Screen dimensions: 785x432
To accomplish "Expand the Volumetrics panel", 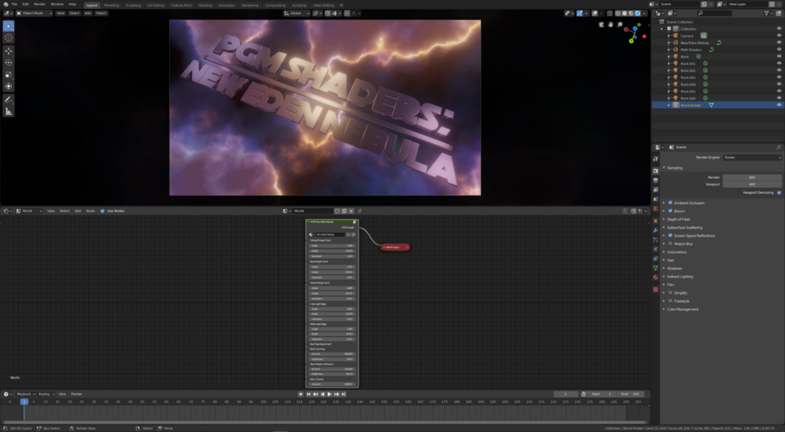I will (665, 252).
